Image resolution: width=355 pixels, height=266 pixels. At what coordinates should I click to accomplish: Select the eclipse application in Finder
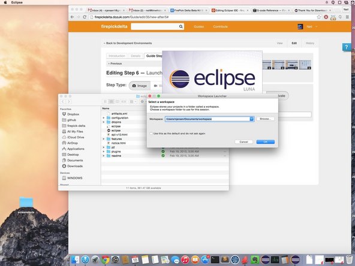point(116,131)
